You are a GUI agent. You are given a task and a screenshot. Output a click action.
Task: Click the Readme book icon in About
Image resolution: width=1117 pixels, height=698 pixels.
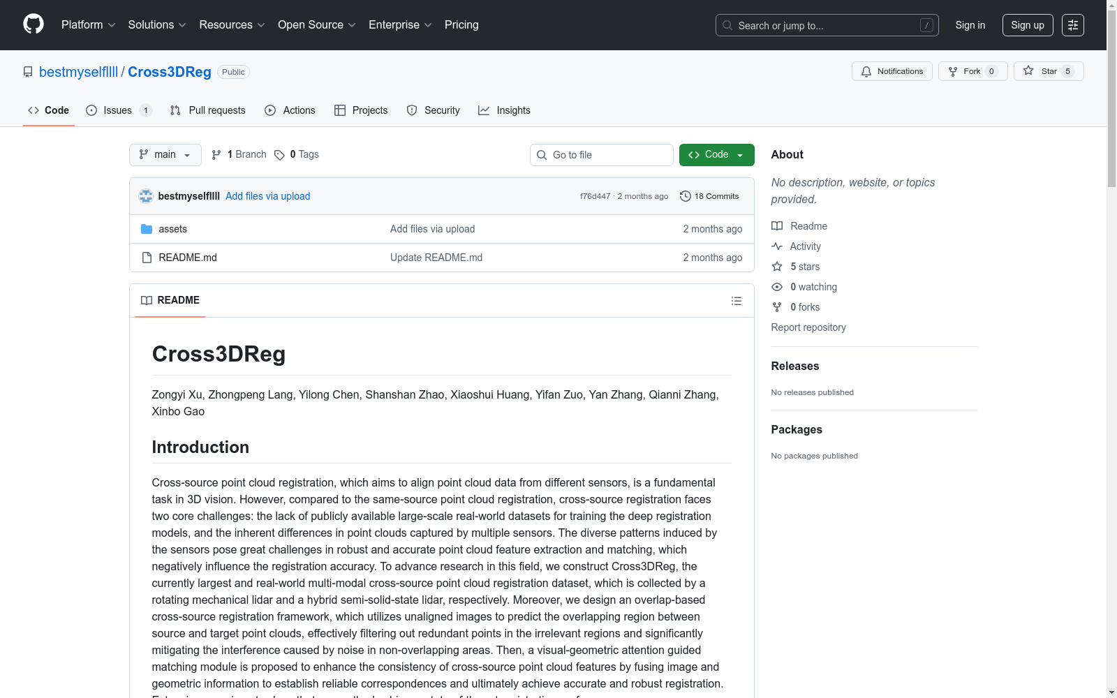pyautogui.click(x=777, y=226)
